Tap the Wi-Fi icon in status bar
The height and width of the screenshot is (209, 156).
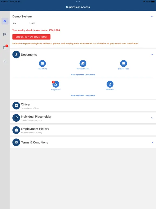[144, 2]
